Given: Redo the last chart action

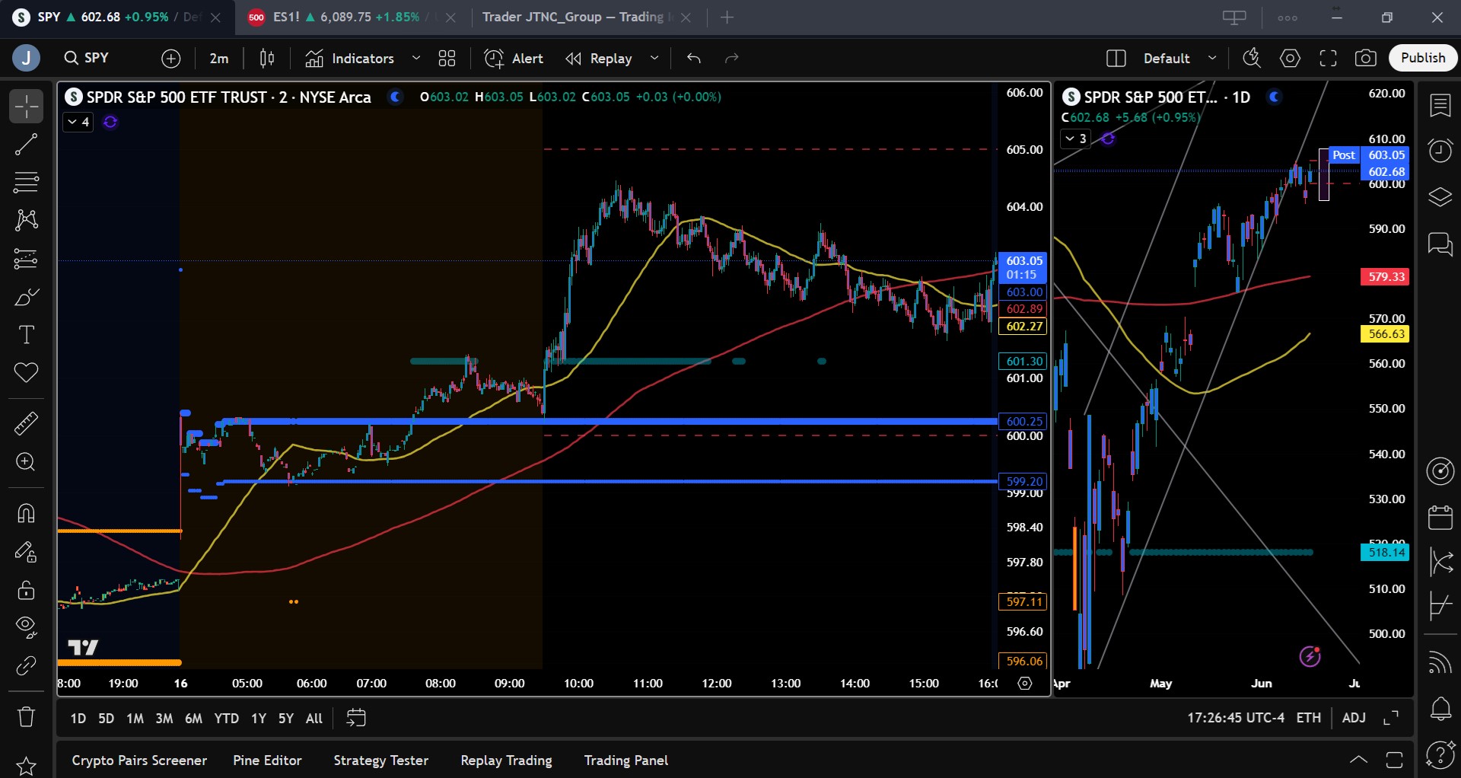Looking at the screenshot, I should click(x=732, y=58).
